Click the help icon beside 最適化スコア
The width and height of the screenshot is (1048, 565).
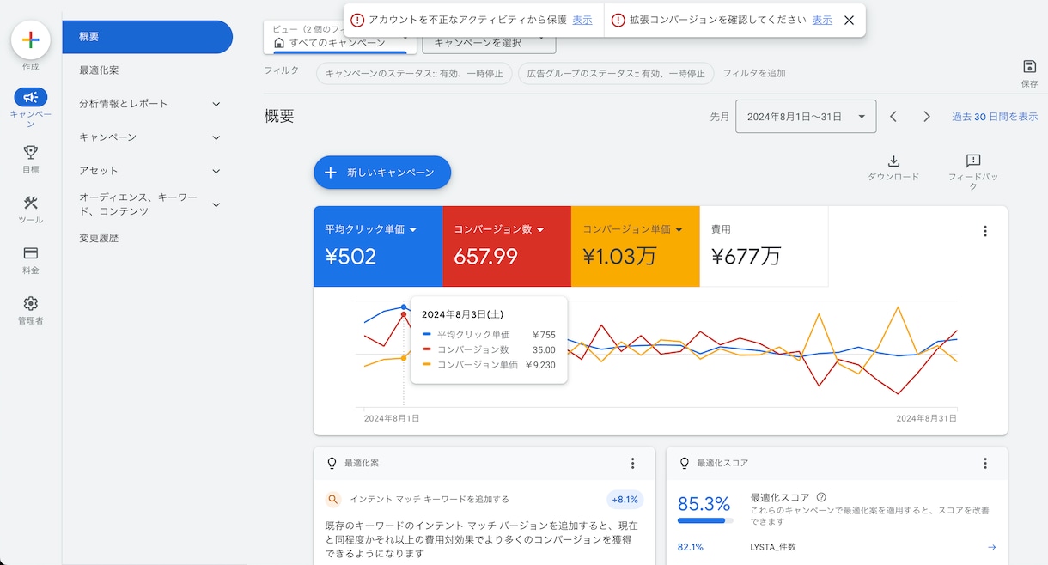(821, 497)
